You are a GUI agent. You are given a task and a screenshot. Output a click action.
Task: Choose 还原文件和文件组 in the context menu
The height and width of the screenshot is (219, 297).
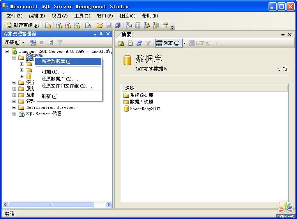coord(67,86)
